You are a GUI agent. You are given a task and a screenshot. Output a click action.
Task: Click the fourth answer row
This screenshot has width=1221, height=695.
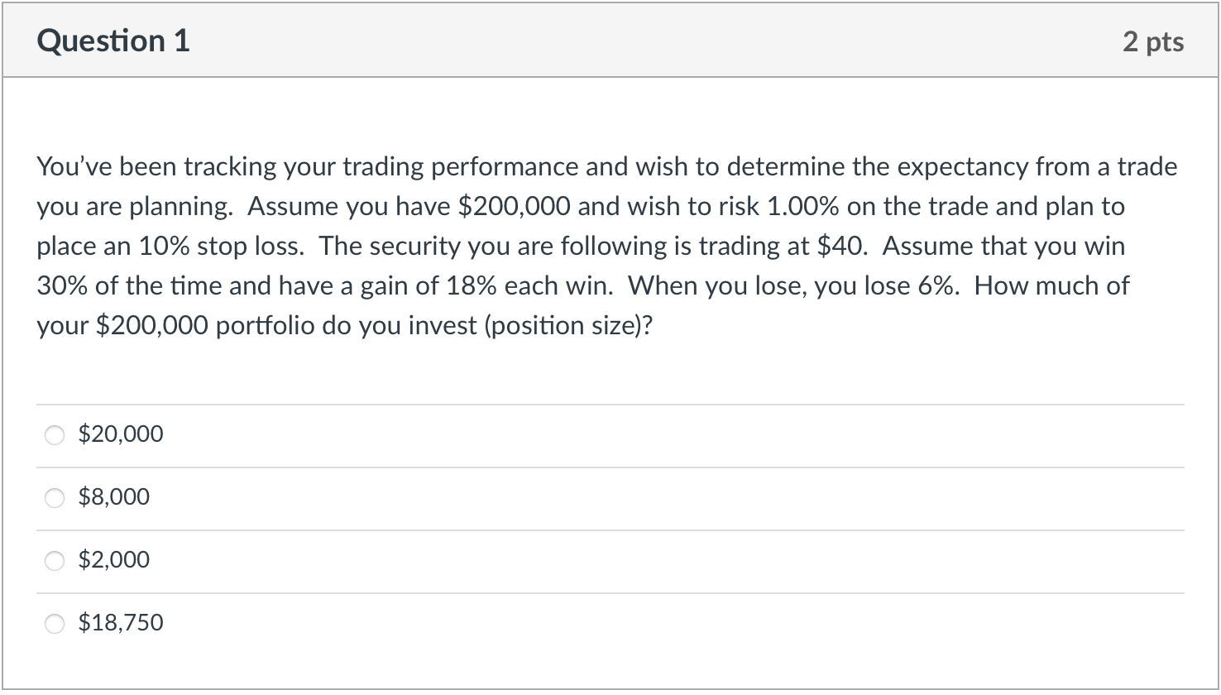coord(331,623)
